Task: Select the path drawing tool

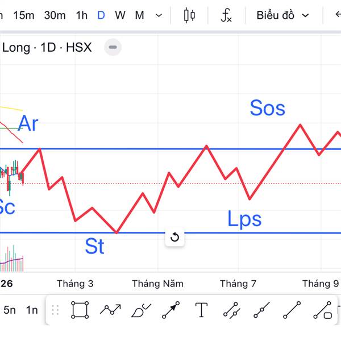Action: click(110, 310)
